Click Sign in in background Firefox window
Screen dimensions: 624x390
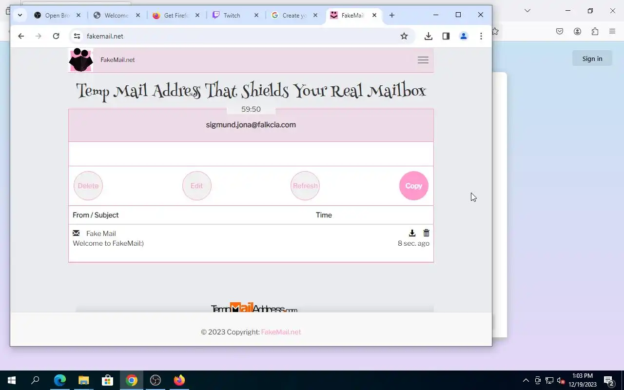coord(592,58)
